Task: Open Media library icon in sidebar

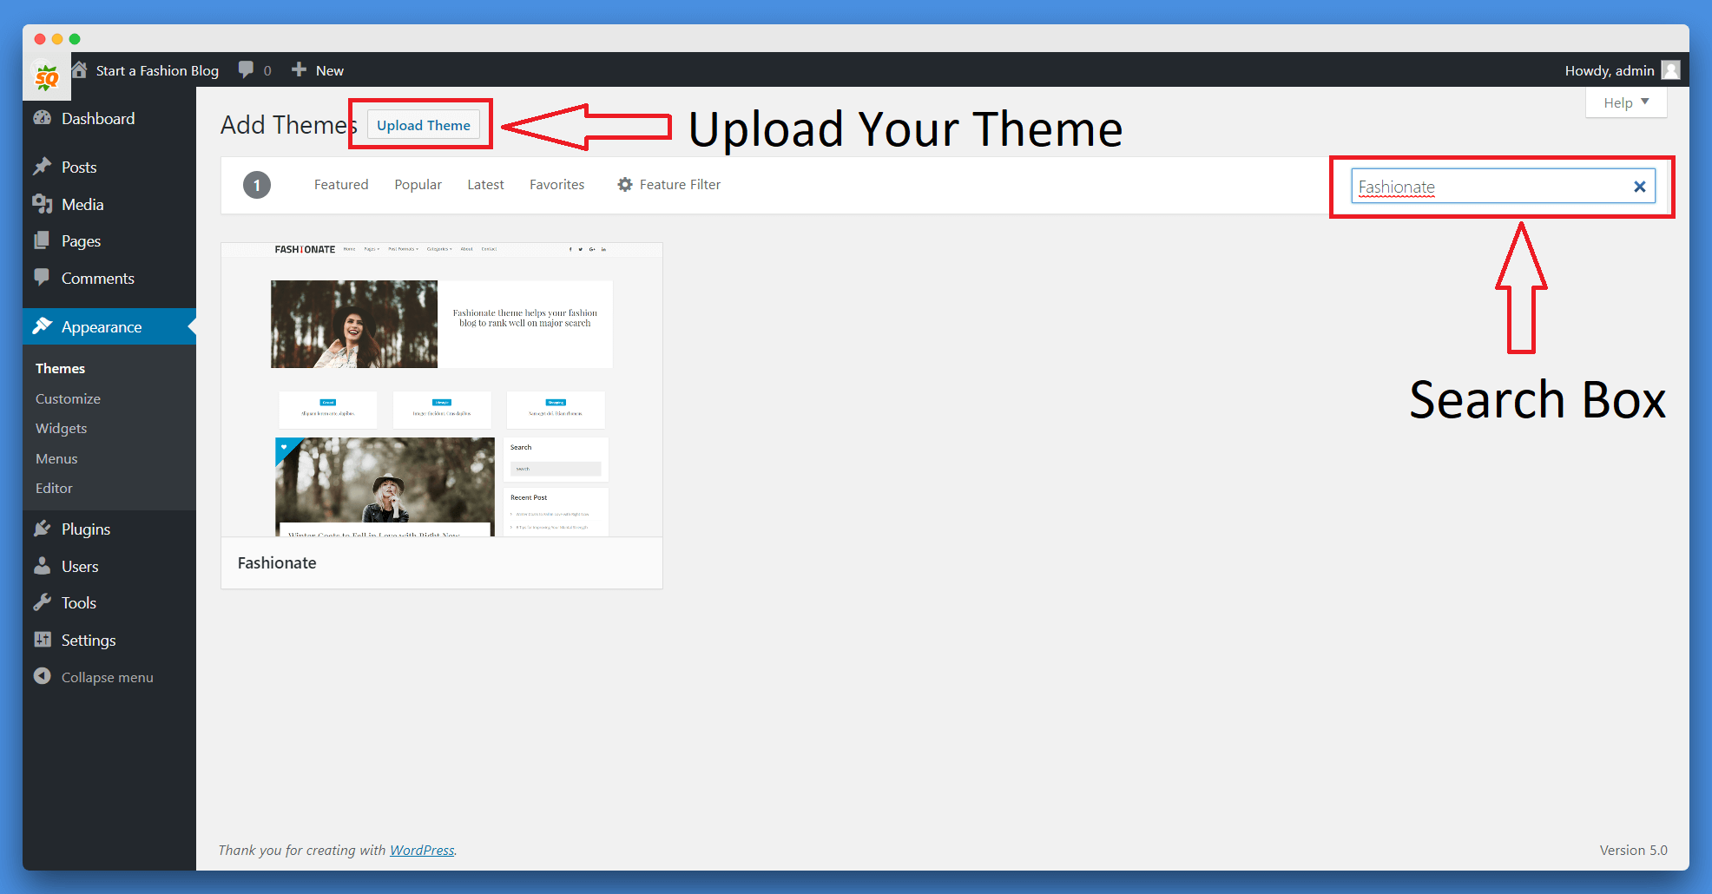Action: coord(42,204)
